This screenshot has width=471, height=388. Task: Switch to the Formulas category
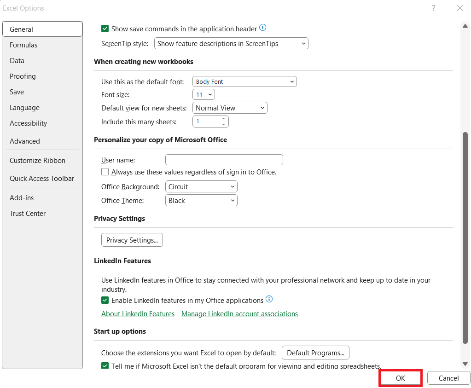42,45
